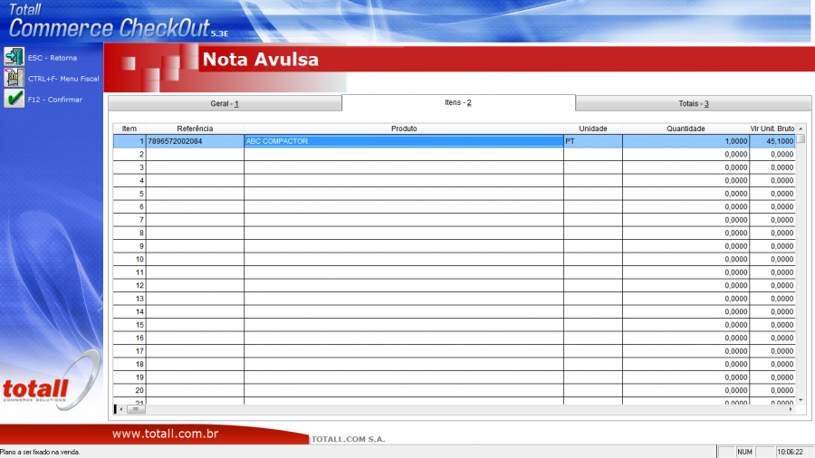
Task: Click the green checkmark Confirmar icon
Action: coord(14,98)
